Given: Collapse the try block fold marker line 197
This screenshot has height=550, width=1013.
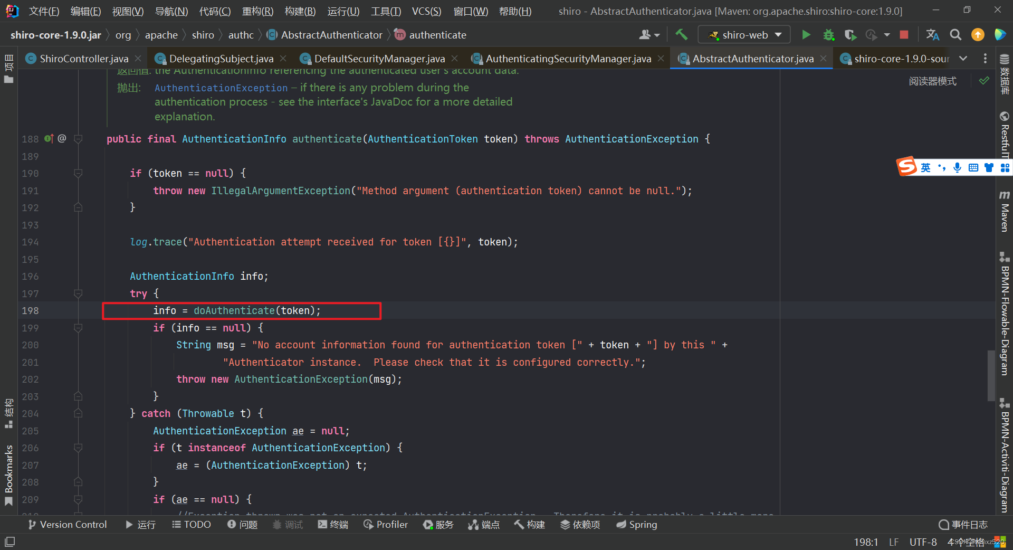Looking at the screenshot, I should [x=78, y=293].
